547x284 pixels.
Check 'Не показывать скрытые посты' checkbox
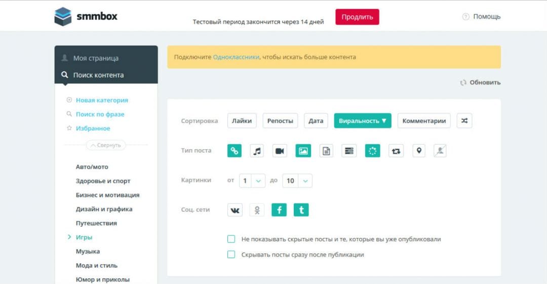tap(231, 239)
